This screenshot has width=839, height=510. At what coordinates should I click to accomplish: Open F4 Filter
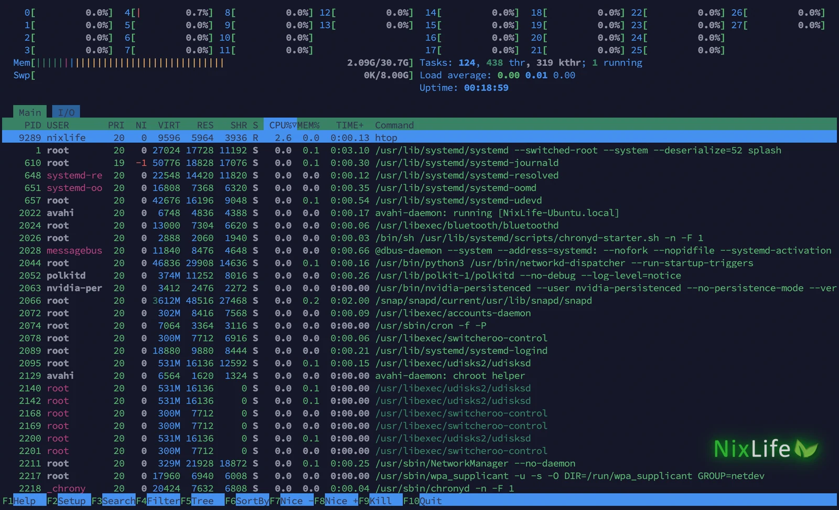(158, 501)
